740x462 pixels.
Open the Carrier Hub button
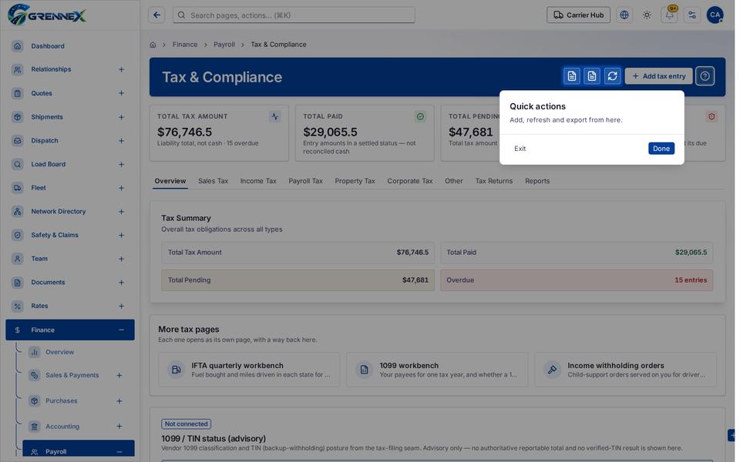click(579, 15)
